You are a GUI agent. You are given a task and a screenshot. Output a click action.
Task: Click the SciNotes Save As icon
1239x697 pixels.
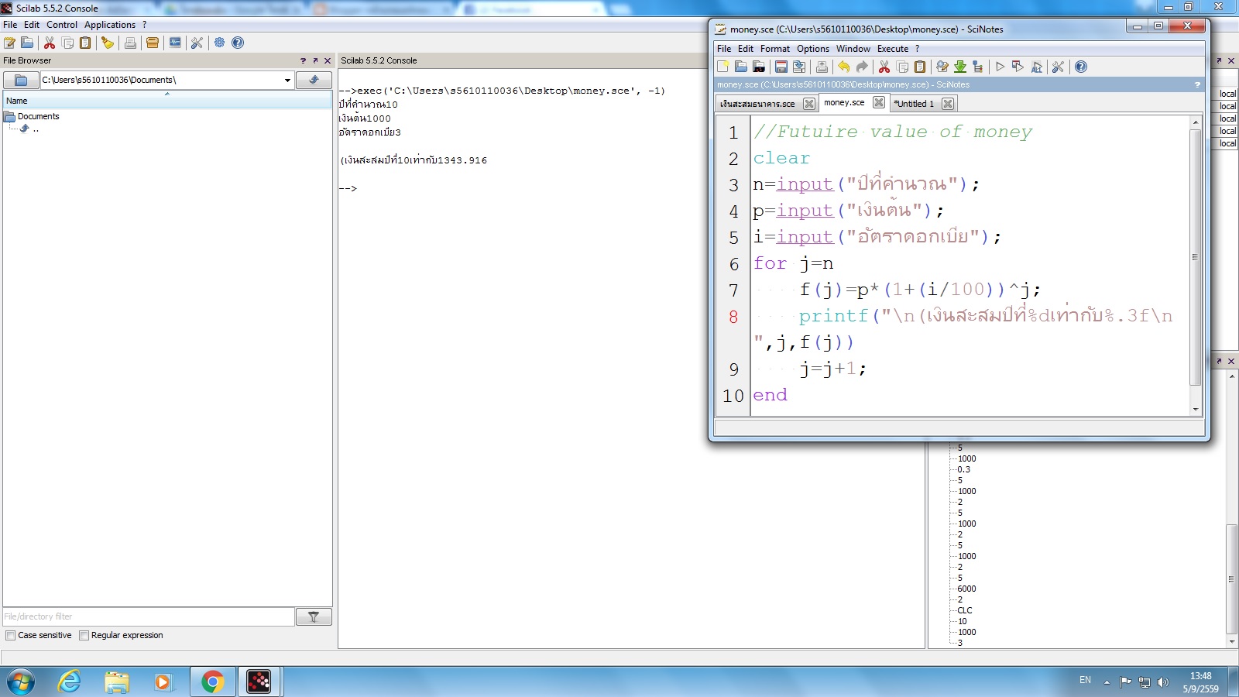point(799,67)
